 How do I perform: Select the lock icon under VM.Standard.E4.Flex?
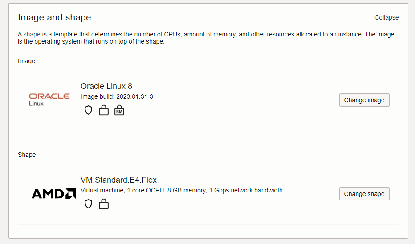103,204
